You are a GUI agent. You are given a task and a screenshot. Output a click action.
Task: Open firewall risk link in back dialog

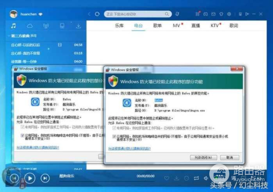click(x=38, y=148)
